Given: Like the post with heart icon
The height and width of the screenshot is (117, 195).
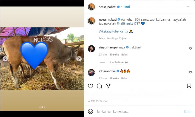Looking at the screenshot, I should 90,86.
